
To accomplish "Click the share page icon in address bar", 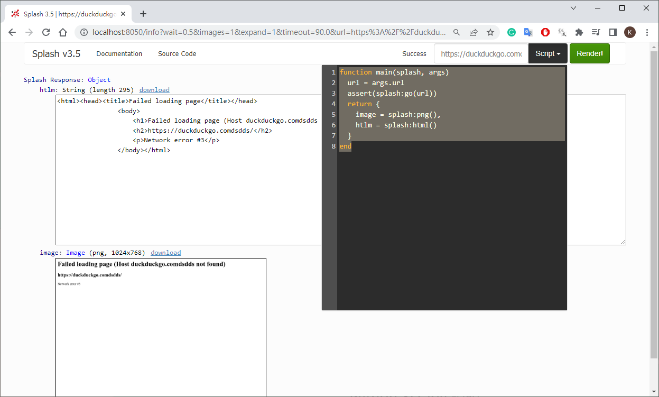I will (x=474, y=32).
